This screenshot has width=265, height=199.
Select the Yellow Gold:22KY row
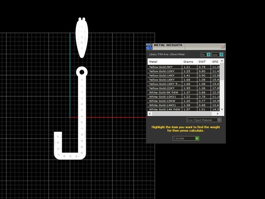click(x=184, y=88)
